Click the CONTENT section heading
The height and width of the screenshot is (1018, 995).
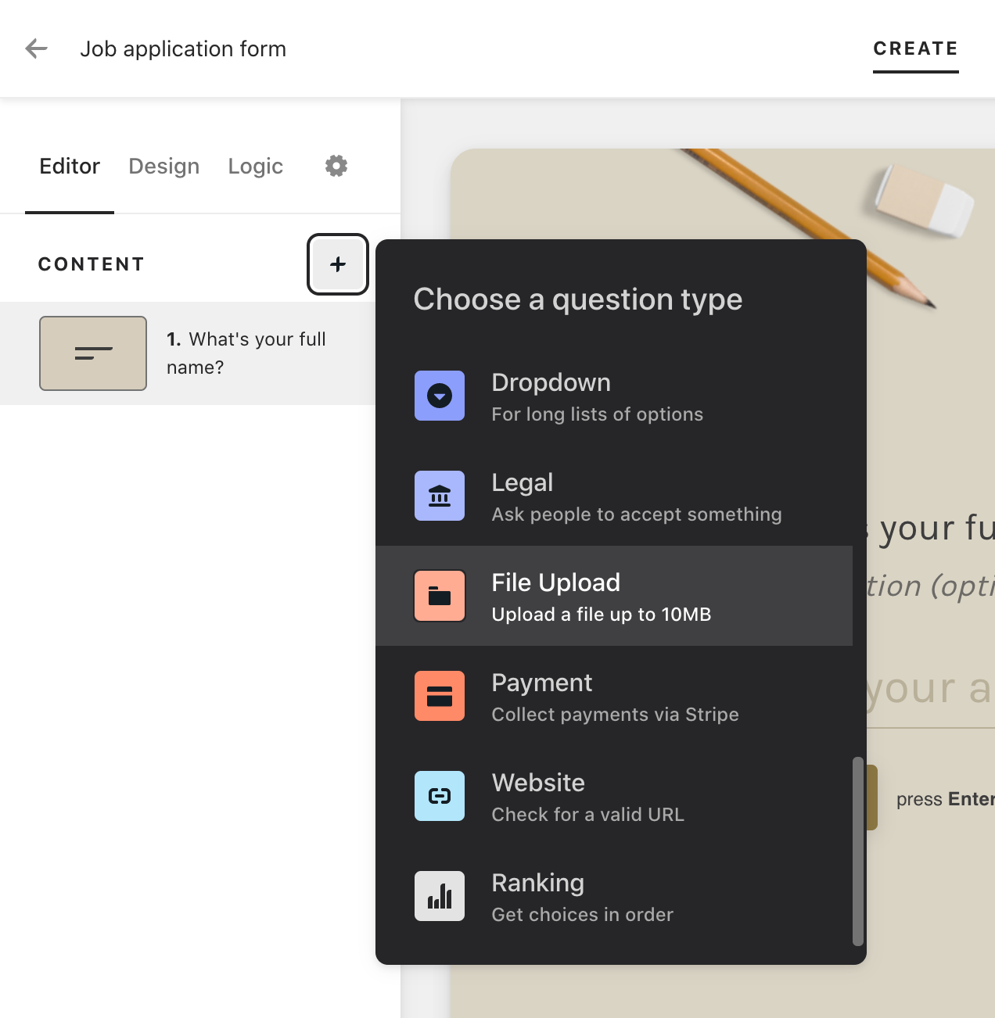(92, 264)
